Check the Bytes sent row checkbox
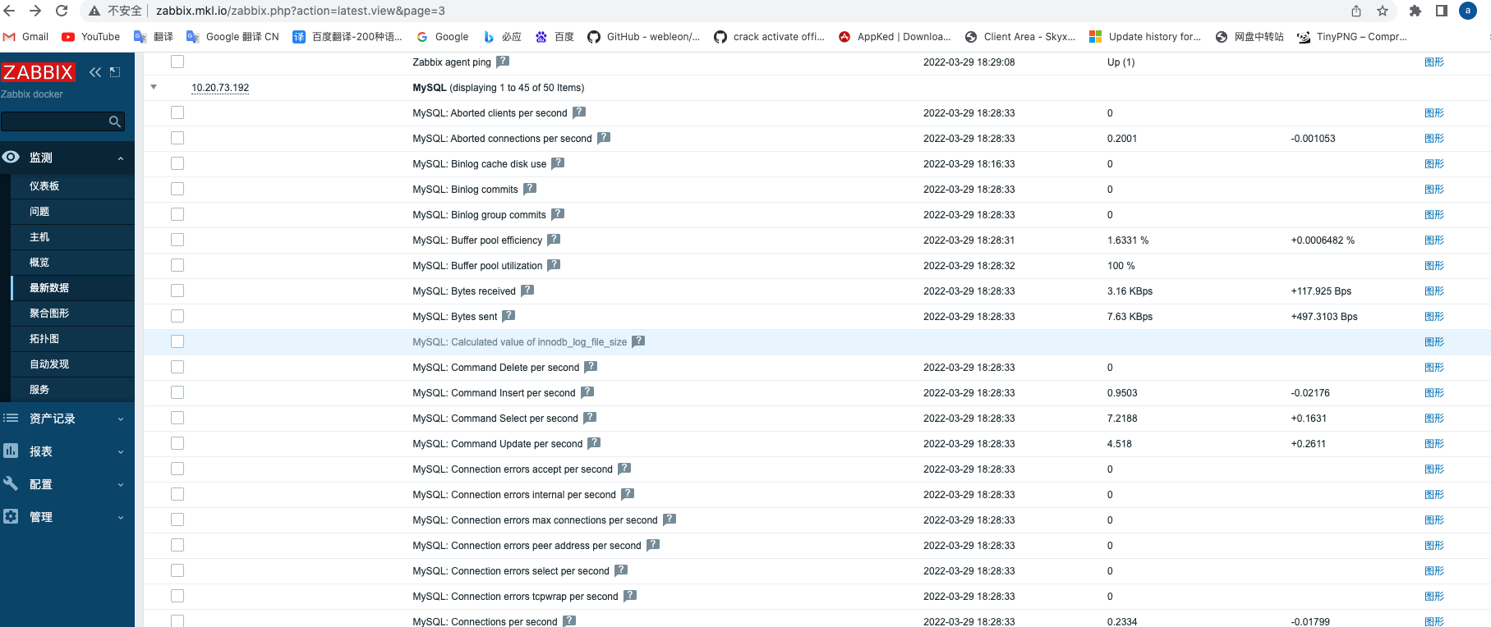 point(177,316)
